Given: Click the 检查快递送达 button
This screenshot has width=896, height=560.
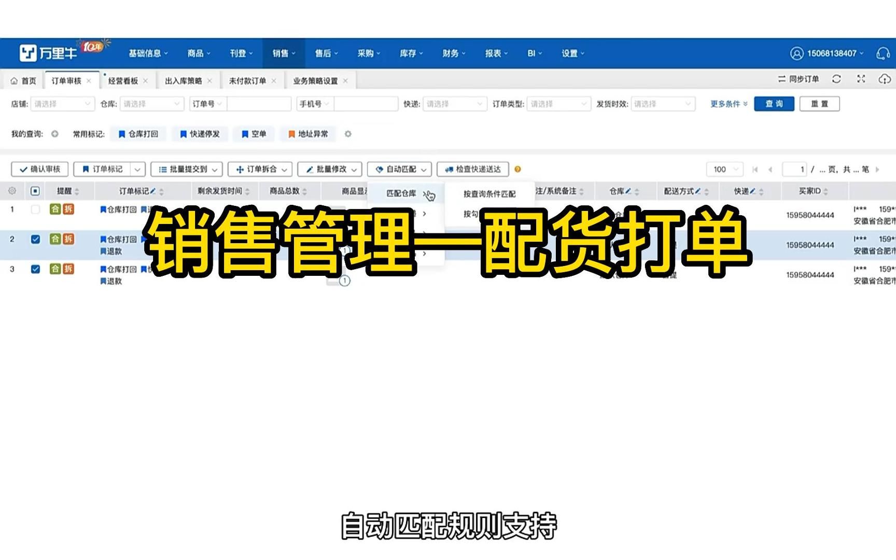Looking at the screenshot, I should (x=472, y=170).
